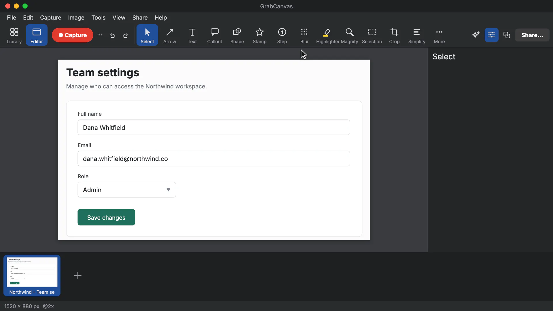Select the Arrow tool

[170, 35]
